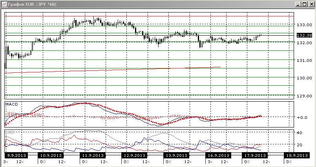Select the 10.9.2013 date marker
The width and height of the screenshot is (316, 167).
[x=51, y=155]
